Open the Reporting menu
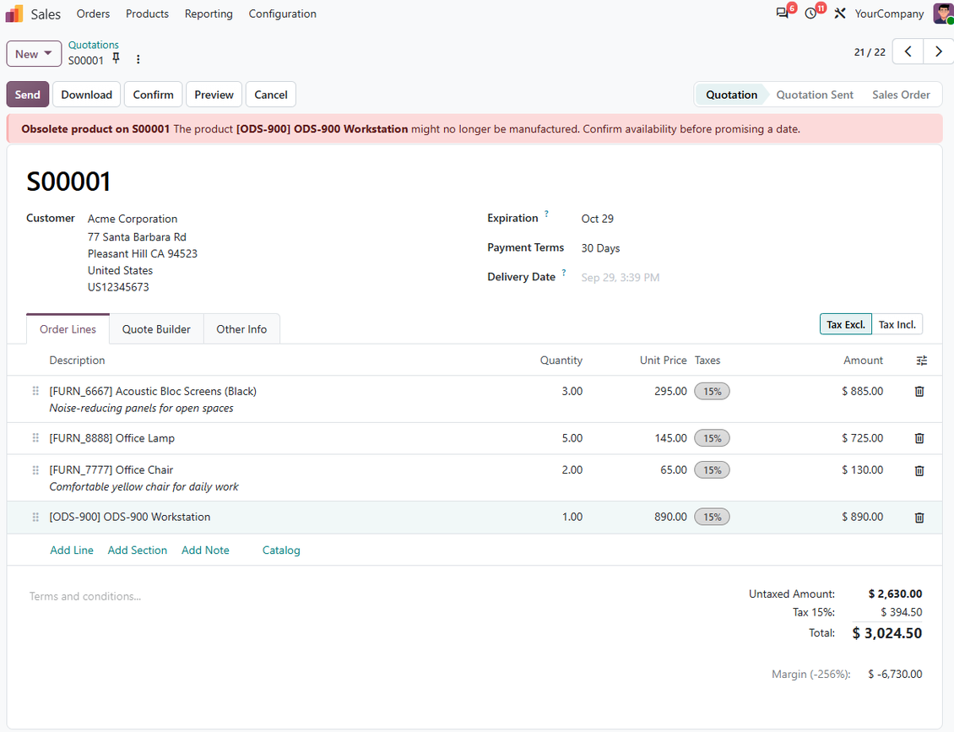Image resolution: width=954 pixels, height=732 pixels. (x=209, y=14)
